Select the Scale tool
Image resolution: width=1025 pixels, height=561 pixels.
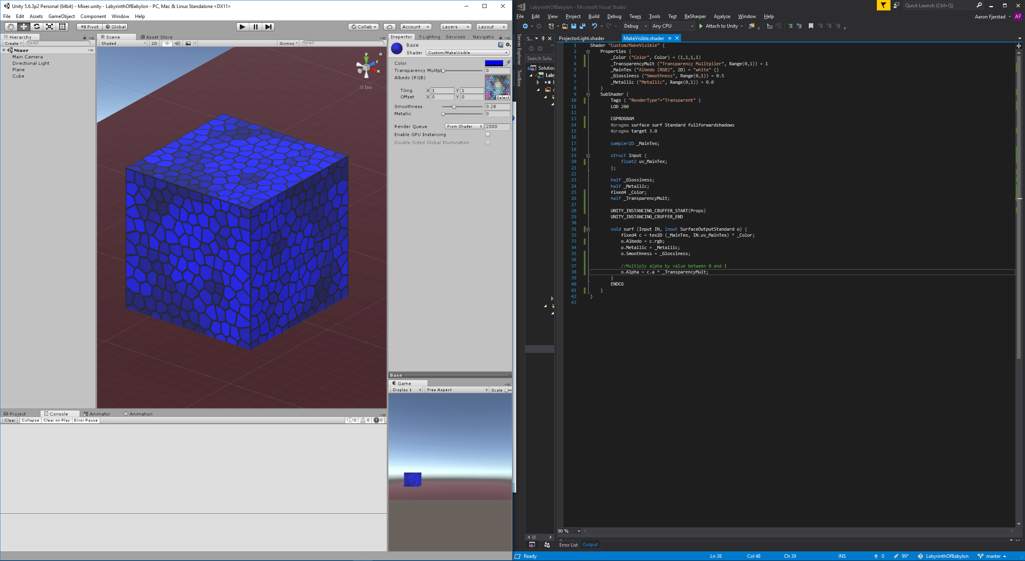coord(49,27)
